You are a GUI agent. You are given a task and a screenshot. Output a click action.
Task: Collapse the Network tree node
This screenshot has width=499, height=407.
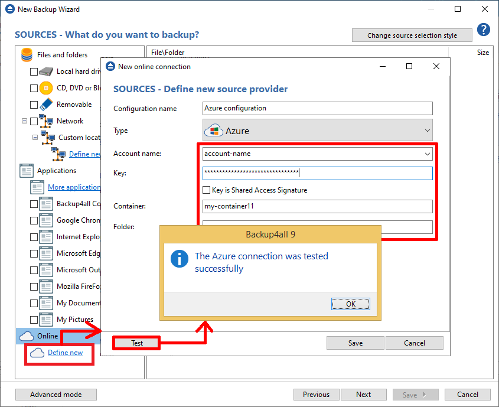click(x=24, y=121)
